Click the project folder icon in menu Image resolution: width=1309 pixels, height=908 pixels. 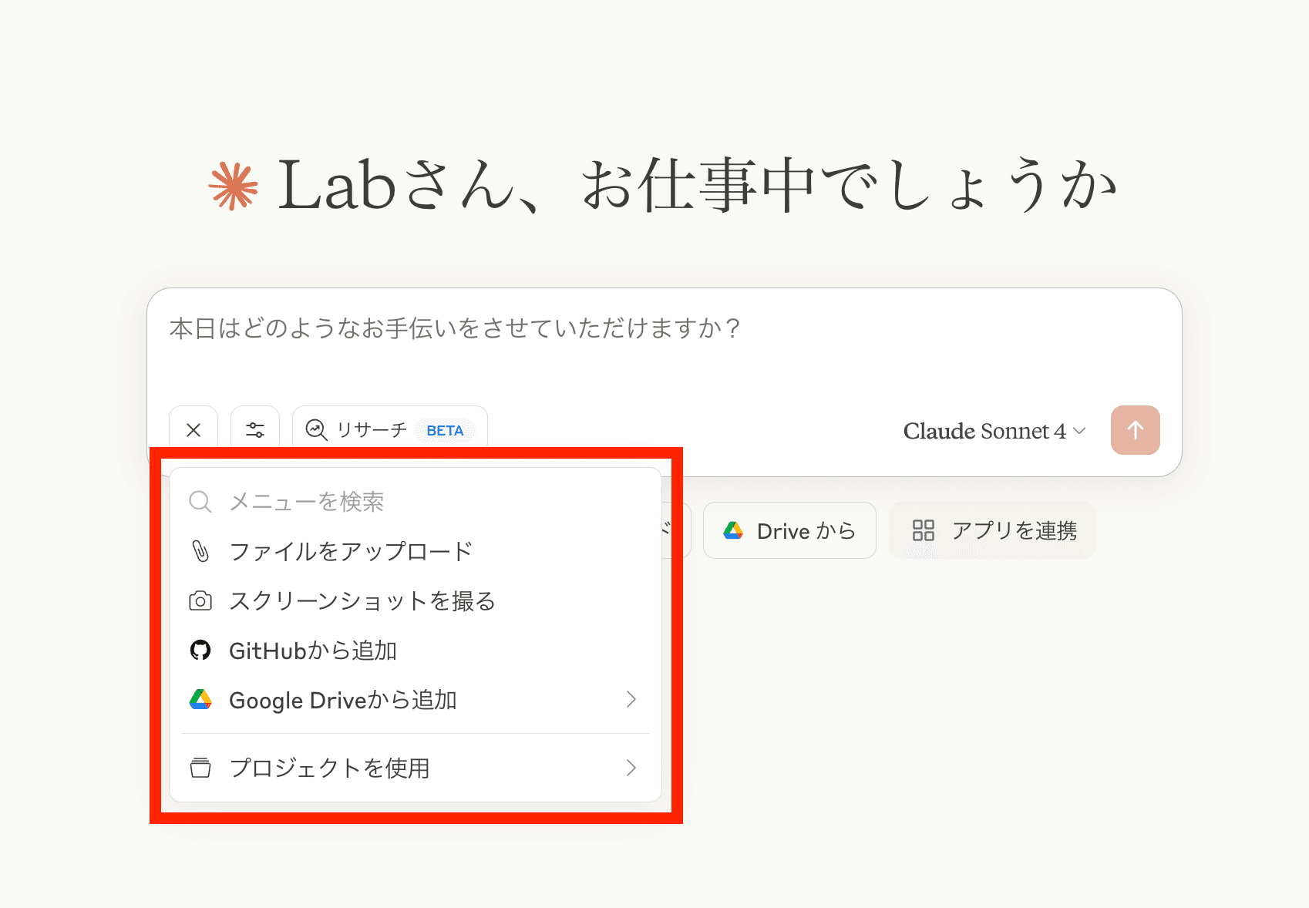point(200,768)
